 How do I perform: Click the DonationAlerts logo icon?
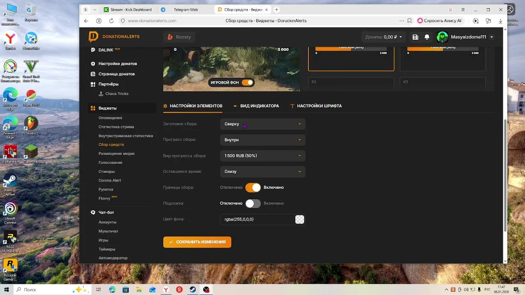pos(94,36)
